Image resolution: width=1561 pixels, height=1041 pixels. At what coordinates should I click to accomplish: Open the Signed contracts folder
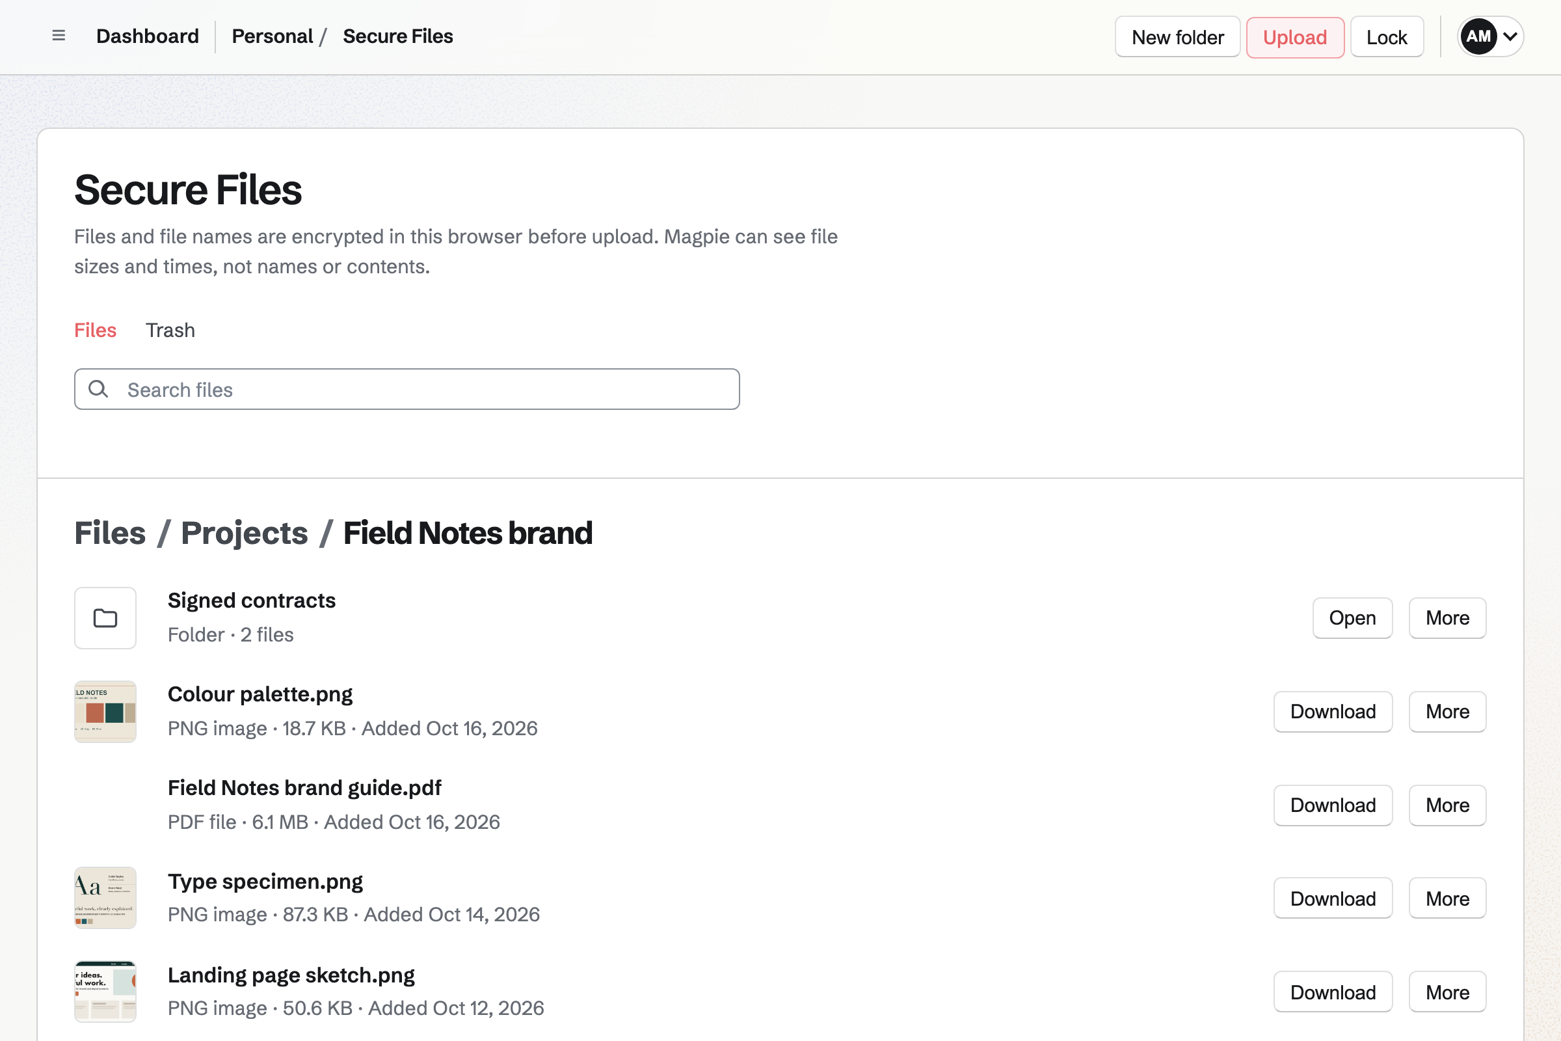[x=1352, y=618]
